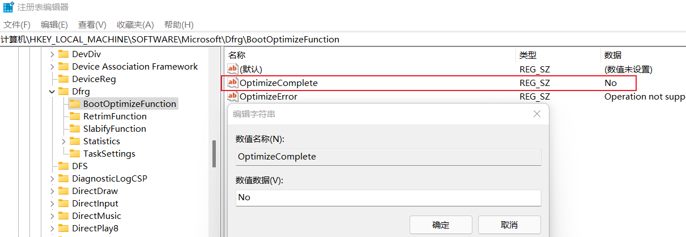Image resolution: width=686 pixels, height=237 pixels.
Task: Click the 数值数据 input field
Action: pyautogui.click(x=388, y=197)
